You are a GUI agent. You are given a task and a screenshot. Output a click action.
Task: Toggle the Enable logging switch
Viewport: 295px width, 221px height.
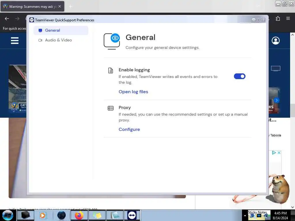pos(239,76)
